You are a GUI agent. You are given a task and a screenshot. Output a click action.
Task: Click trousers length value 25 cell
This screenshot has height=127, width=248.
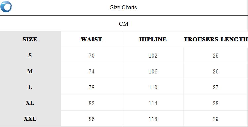[x=215, y=56]
